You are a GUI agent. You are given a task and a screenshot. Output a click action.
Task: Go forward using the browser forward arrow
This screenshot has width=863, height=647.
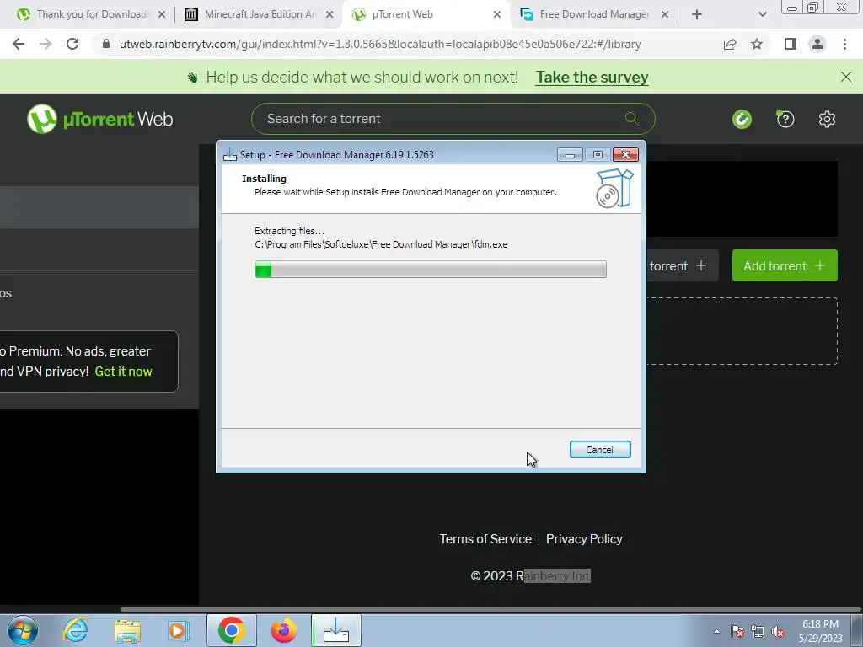(x=46, y=44)
